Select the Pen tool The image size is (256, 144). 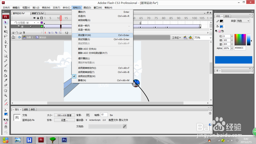6,42
